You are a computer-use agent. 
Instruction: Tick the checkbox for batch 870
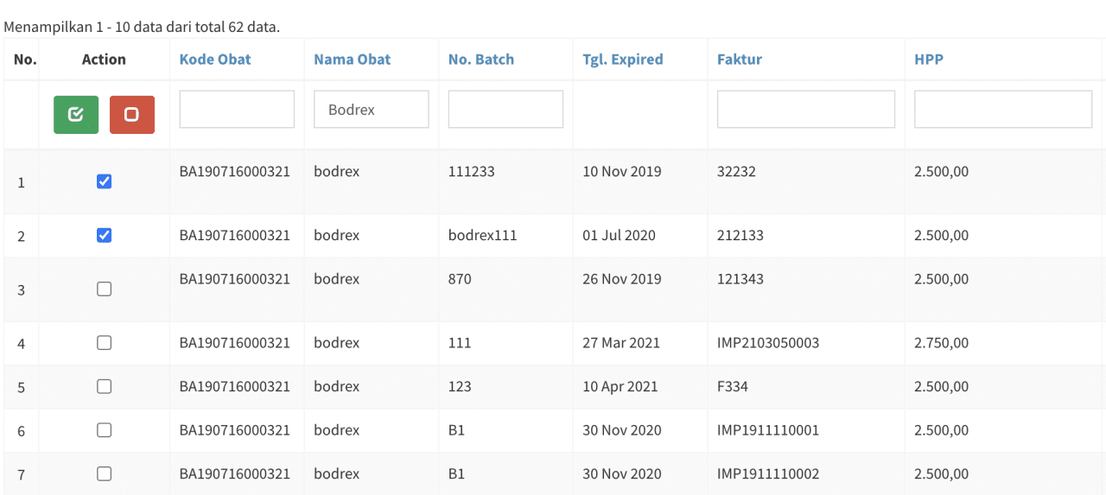tap(105, 289)
